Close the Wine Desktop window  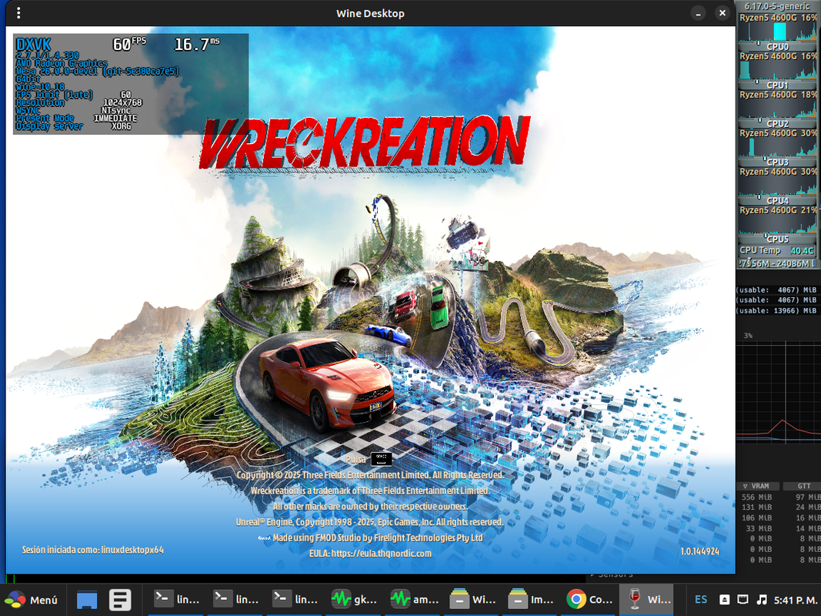(x=723, y=13)
